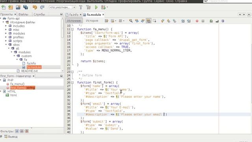The height and width of the screenshot is (142, 252).
Task: Click the Shift Line Right icon
Action: (189, 21)
